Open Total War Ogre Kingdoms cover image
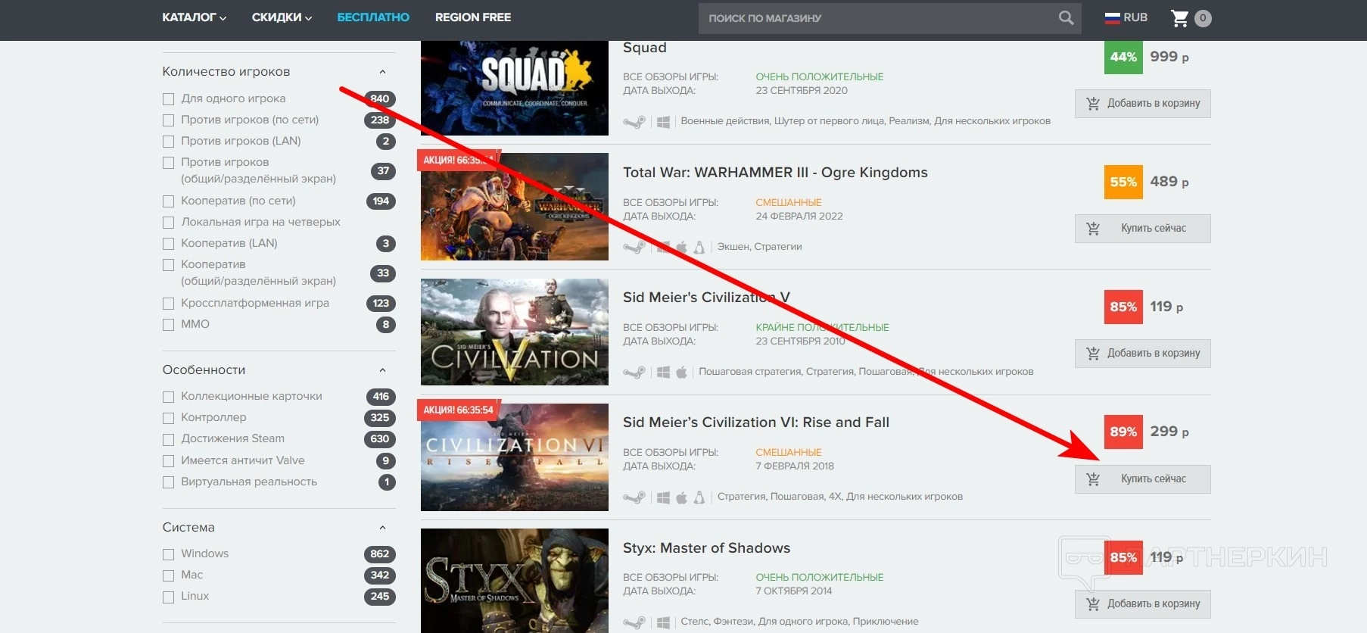 515,207
